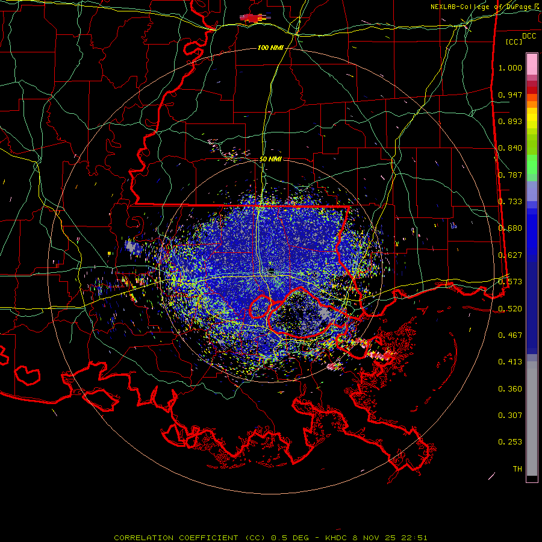Click the 0.893 legend value
This screenshot has width=542, height=542.
510,121
